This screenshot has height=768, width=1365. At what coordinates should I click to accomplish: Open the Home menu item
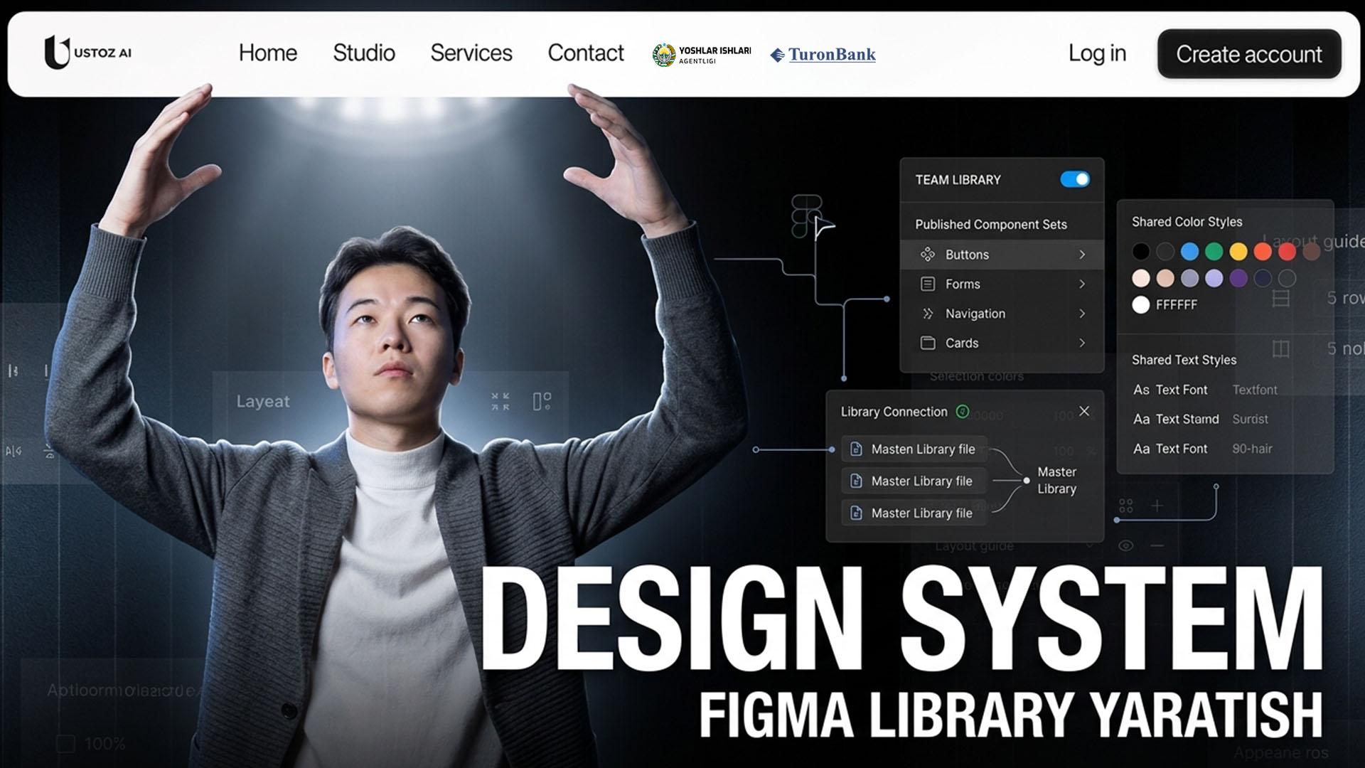click(x=268, y=53)
